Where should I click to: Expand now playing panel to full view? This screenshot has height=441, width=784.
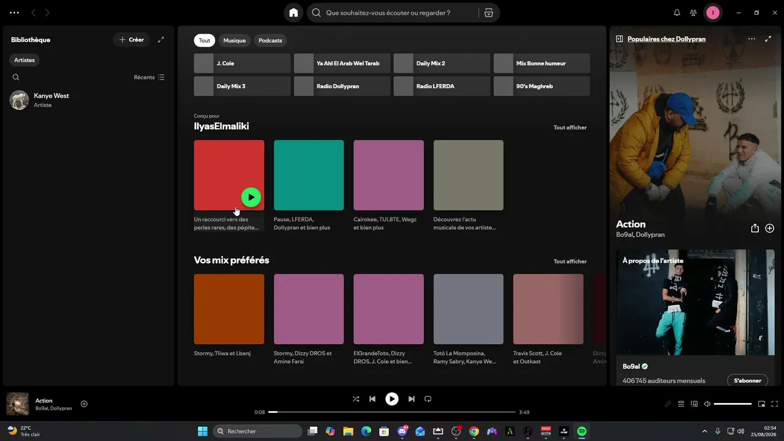point(768,39)
